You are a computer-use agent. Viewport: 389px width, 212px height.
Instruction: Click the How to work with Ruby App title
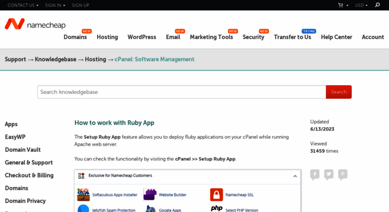tap(114, 123)
